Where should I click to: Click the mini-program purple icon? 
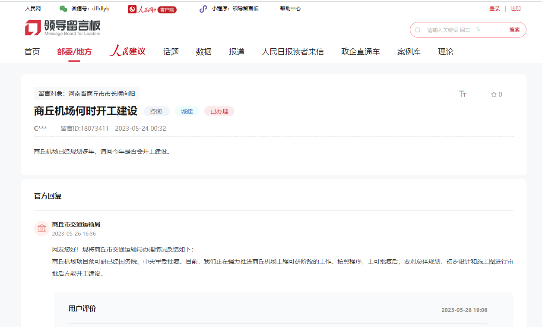(203, 9)
